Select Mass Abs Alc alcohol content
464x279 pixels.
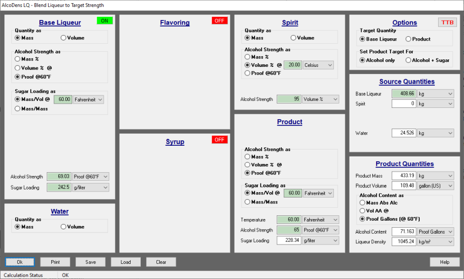pyautogui.click(x=379, y=203)
